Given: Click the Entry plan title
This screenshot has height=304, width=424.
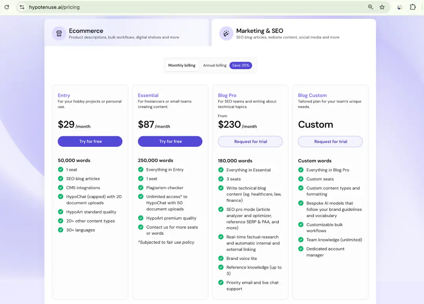Looking at the screenshot, I should (x=64, y=95).
